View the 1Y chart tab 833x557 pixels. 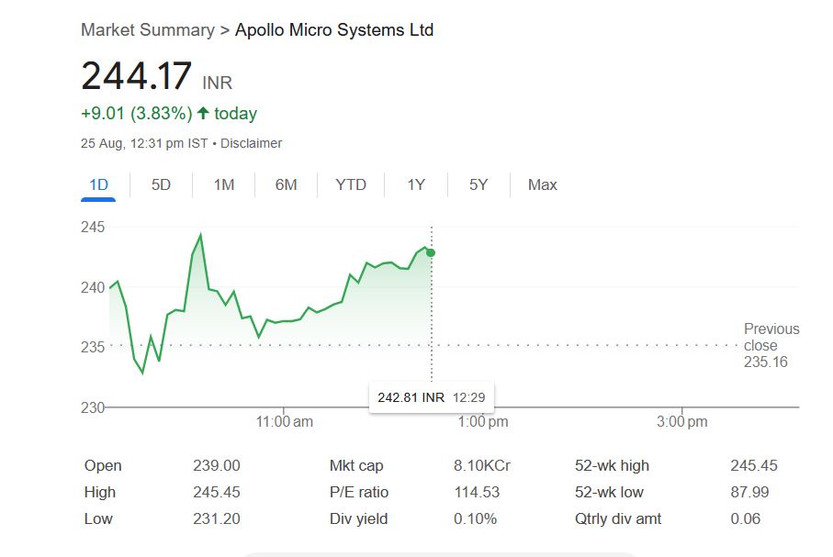pos(416,184)
